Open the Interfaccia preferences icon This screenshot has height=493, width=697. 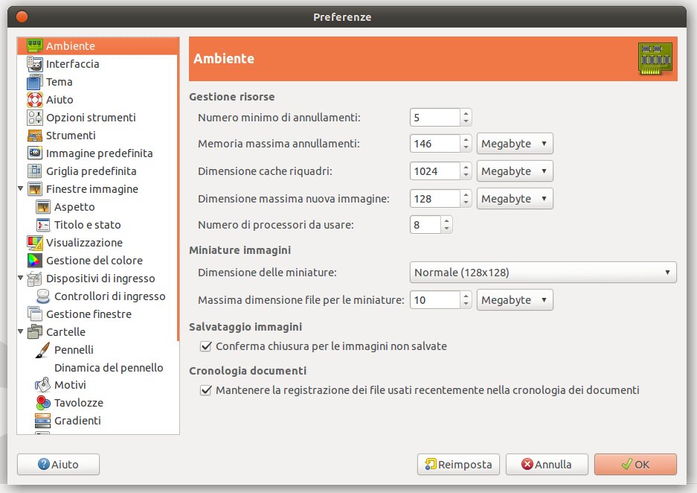pos(35,64)
